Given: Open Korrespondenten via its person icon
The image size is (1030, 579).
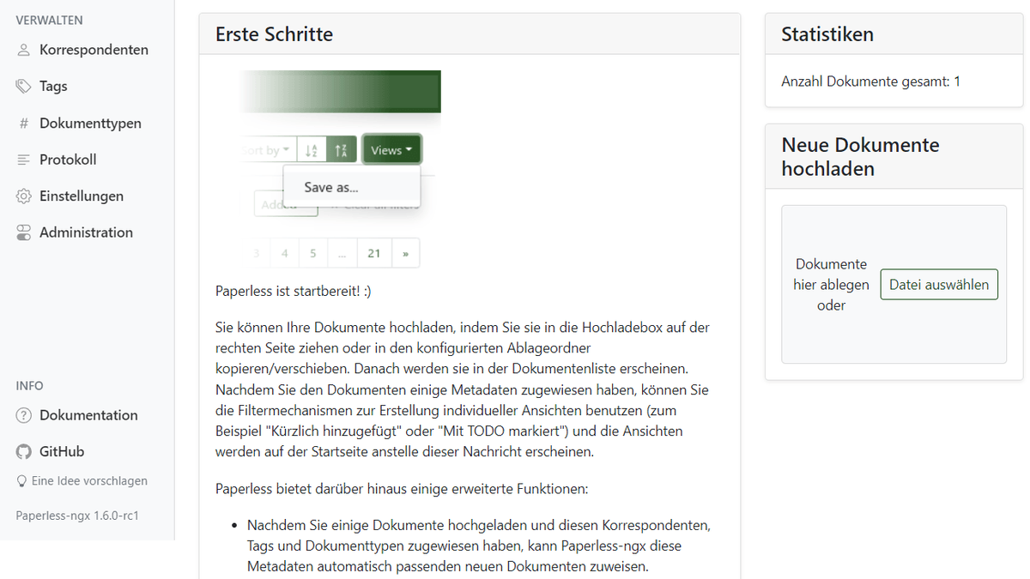Looking at the screenshot, I should (x=23, y=50).
